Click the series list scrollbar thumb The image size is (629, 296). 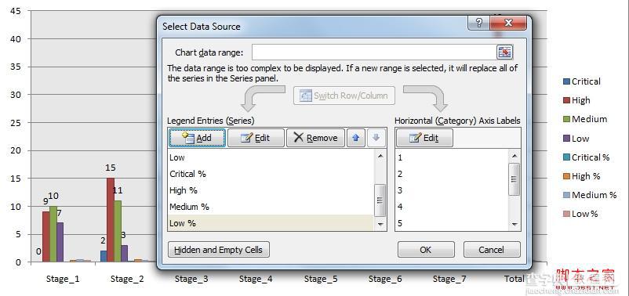(380, 200)
